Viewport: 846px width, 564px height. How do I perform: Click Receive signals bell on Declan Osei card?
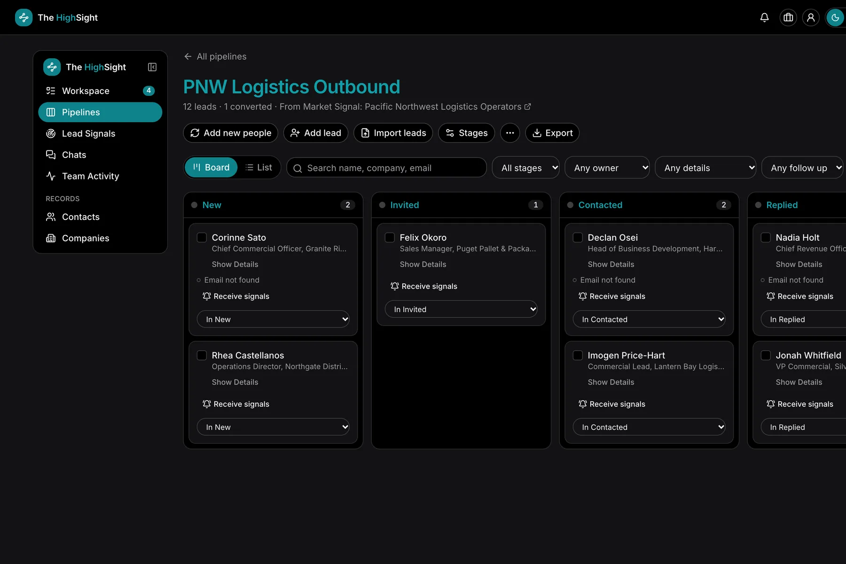[x=612, y=296]
